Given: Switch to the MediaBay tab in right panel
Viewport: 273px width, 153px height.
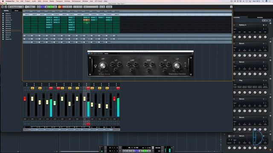Looking at the screenshot, I should tap(260, 17).
